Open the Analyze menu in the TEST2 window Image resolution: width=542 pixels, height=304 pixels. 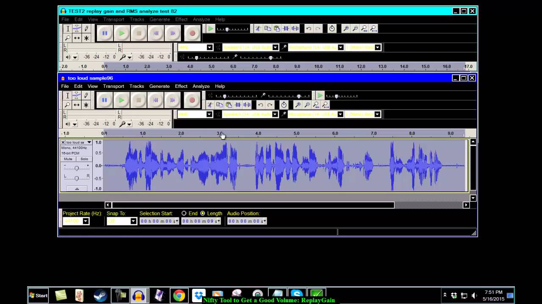[x=201, y=19]
